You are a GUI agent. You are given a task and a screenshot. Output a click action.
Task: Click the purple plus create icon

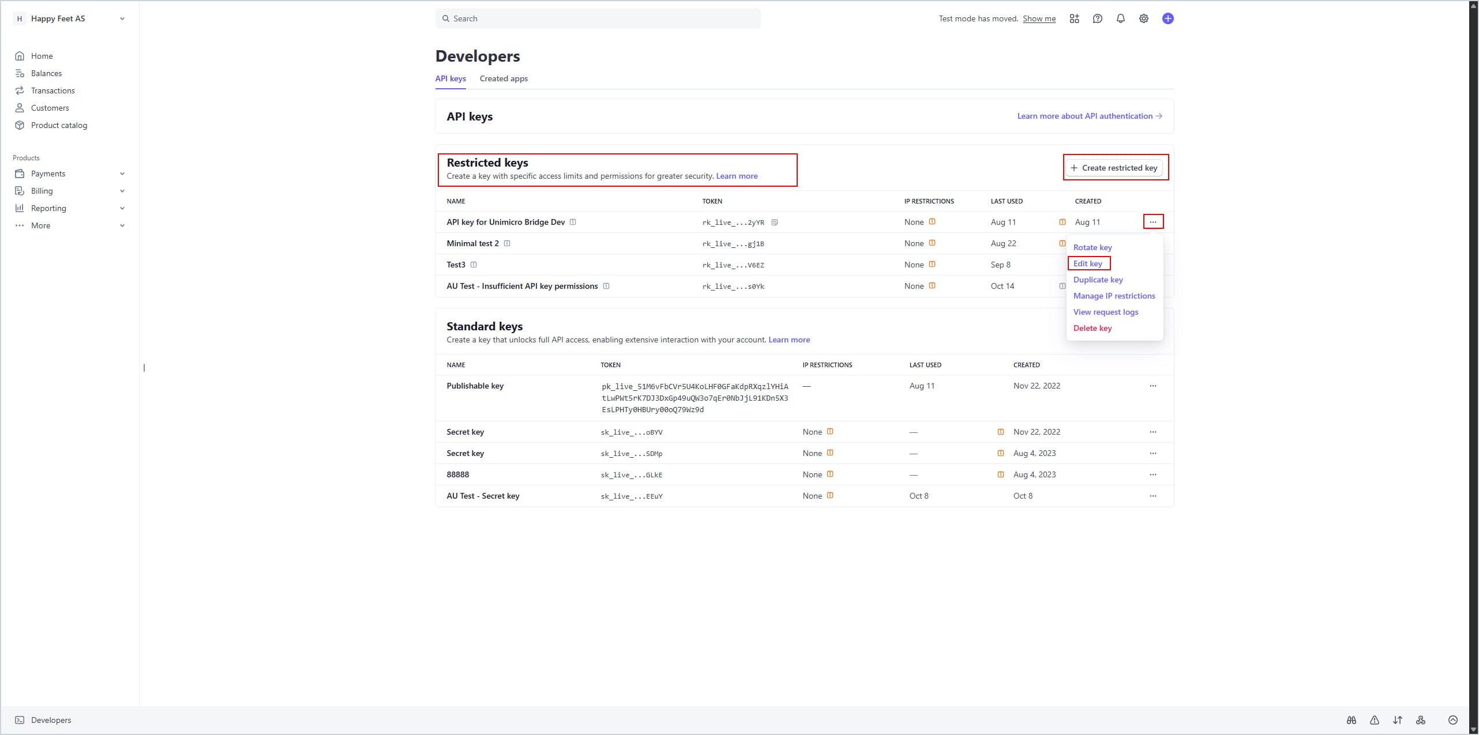(x=1168, y=18)
